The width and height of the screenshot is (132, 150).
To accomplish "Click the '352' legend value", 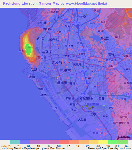I will 127,146.
